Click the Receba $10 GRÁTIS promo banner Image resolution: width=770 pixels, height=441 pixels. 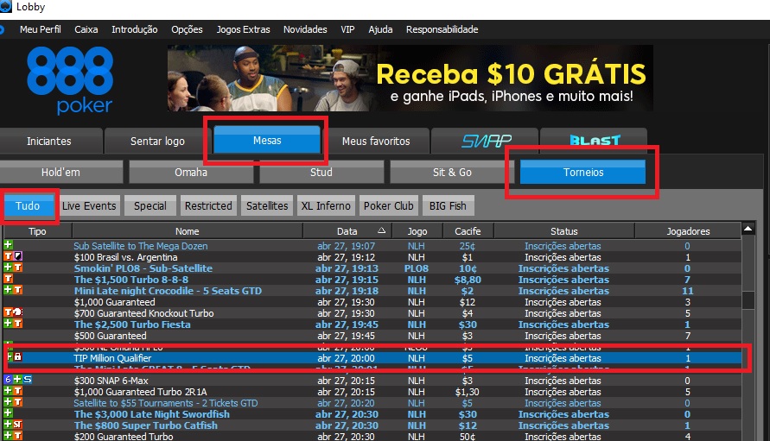click(410, 78)
